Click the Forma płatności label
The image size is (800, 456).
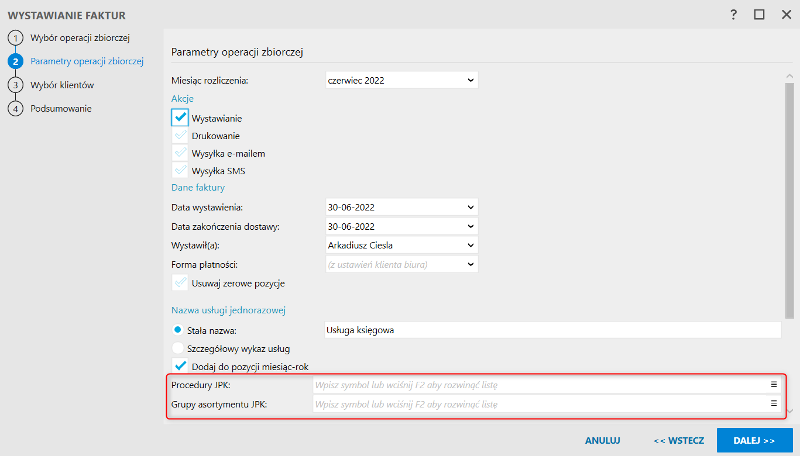coord(204,265)
